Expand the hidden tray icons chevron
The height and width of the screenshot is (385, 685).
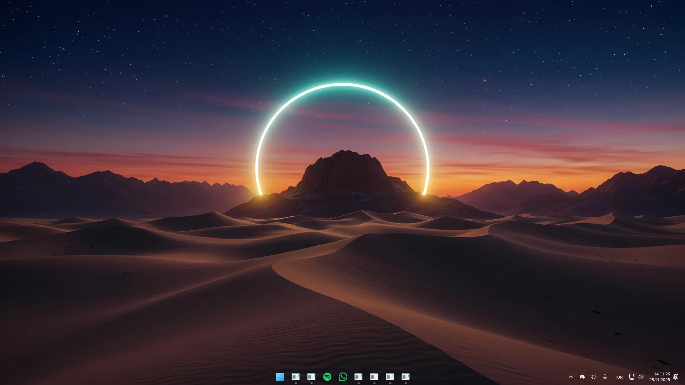coord(570,377)
